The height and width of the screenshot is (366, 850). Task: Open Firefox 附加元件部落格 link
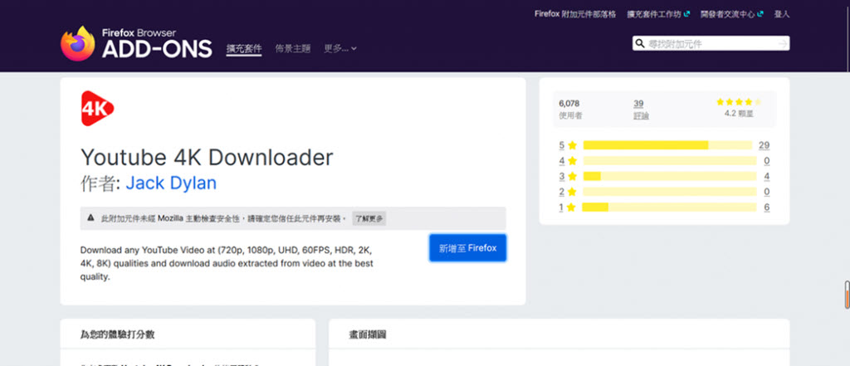(x=575, y=14)
